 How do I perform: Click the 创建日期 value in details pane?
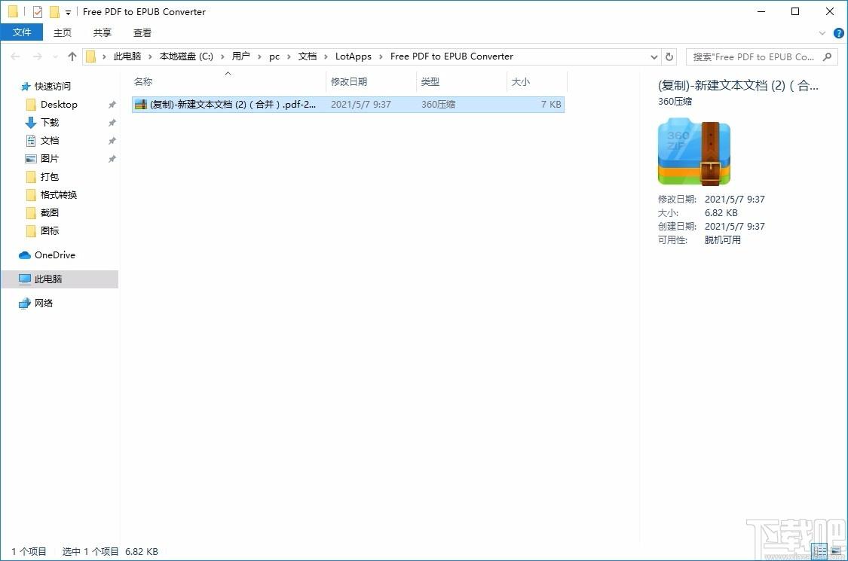pos(734,227)
